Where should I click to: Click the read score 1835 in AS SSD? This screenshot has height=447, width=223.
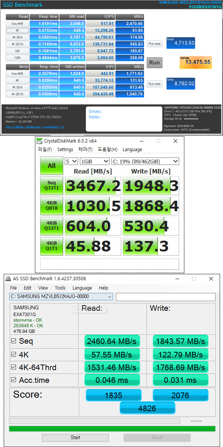(114, 396)
